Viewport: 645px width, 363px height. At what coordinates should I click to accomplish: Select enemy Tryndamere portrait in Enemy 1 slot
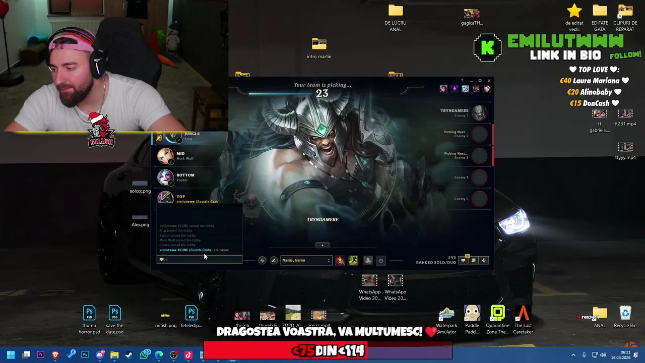479,112
